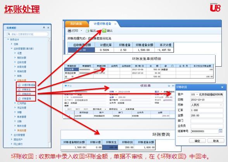Expand the 固定资产 tree node
228x162 pixels.
tap(12, 140)
